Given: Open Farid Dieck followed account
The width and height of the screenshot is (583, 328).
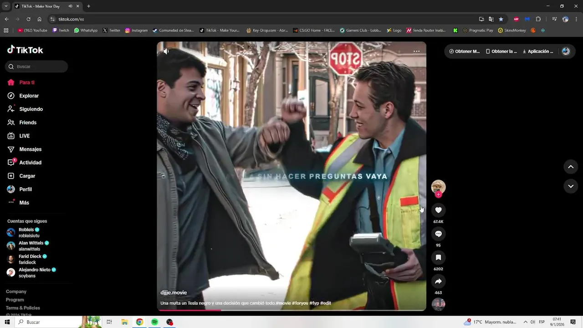Looking at the screenshot, I should [27, 259].
